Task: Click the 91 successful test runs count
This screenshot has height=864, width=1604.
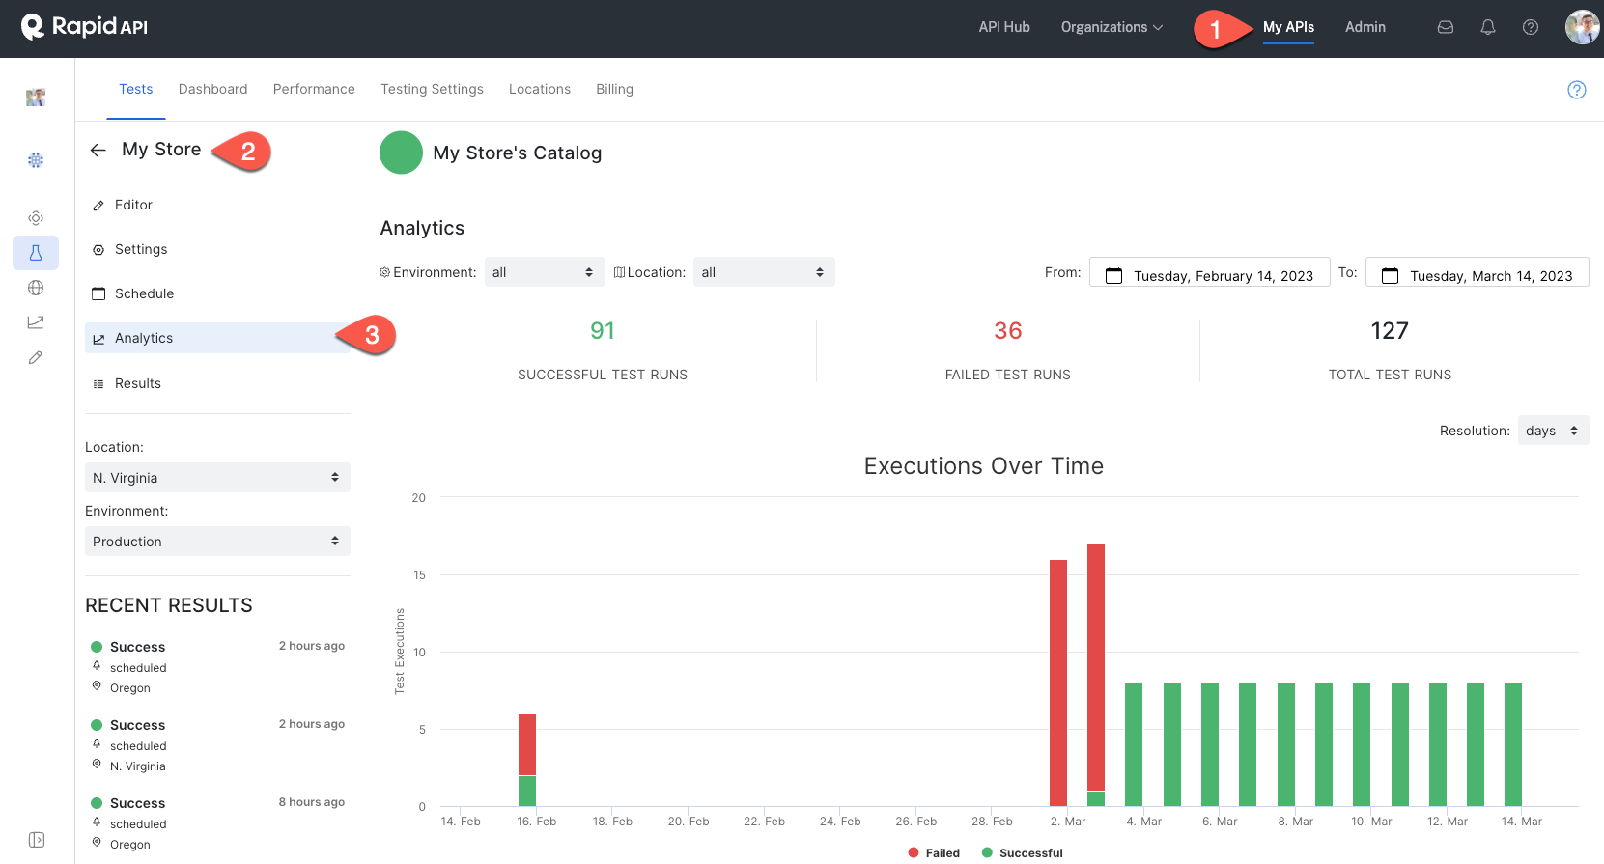Action: [x=603, y=331]
